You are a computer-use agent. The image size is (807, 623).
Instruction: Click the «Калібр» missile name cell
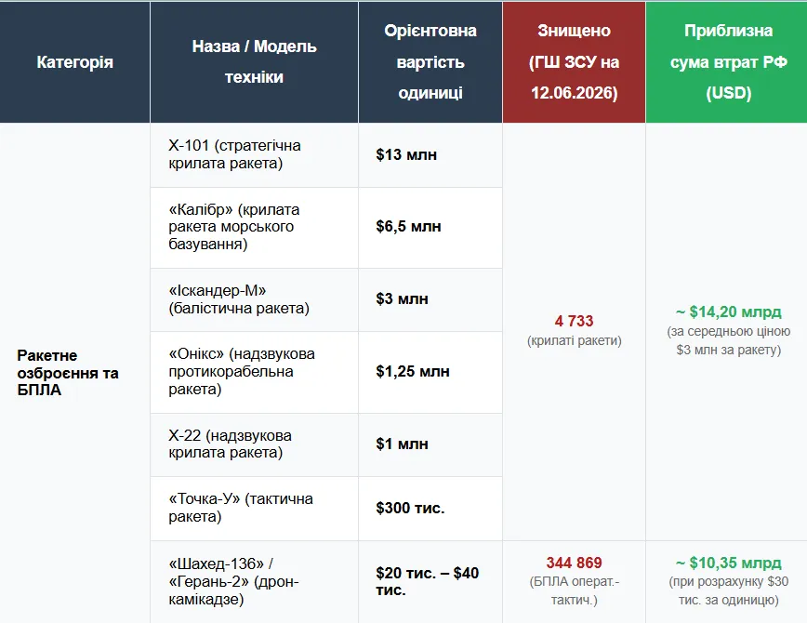254,228
